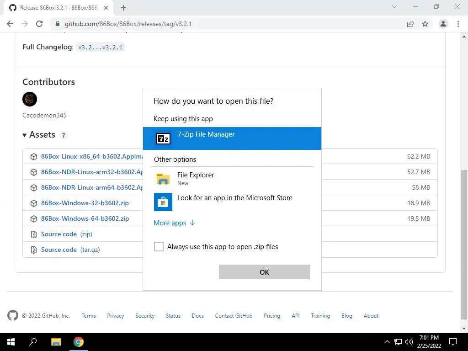
Task: Expand More apps list
Action: (174, 223)
